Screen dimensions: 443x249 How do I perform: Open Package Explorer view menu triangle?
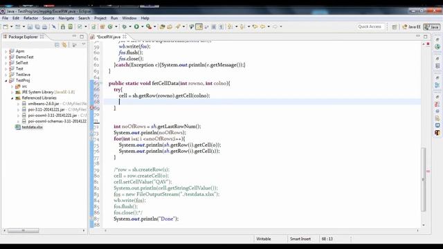pyautogui.click(x=84, y=44)
